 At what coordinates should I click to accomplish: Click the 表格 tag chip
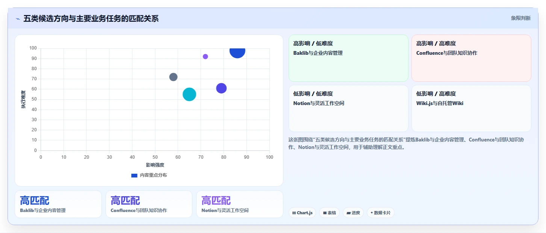pos(329,213)
